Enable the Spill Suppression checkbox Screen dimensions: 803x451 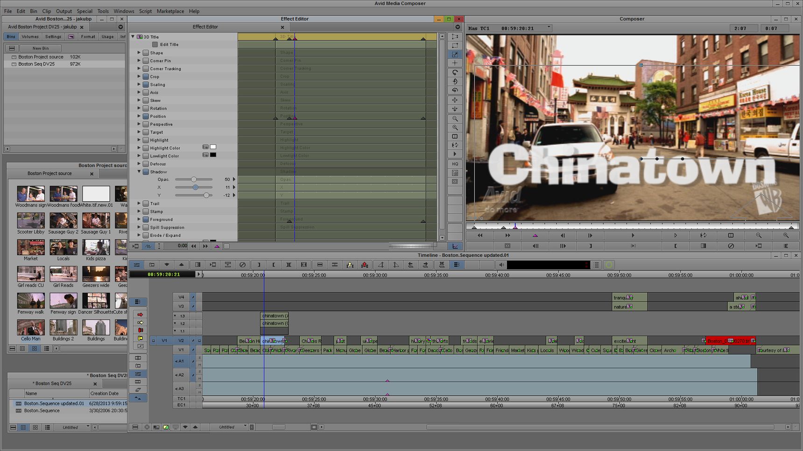146,227
